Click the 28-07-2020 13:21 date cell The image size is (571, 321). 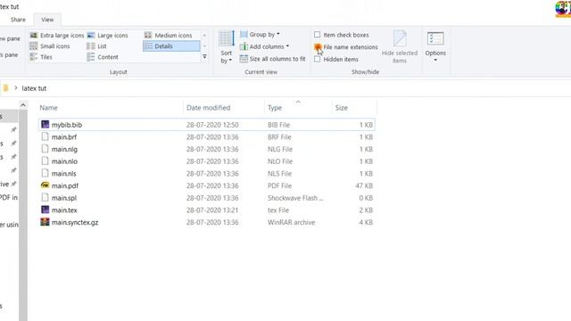[212, 210]
